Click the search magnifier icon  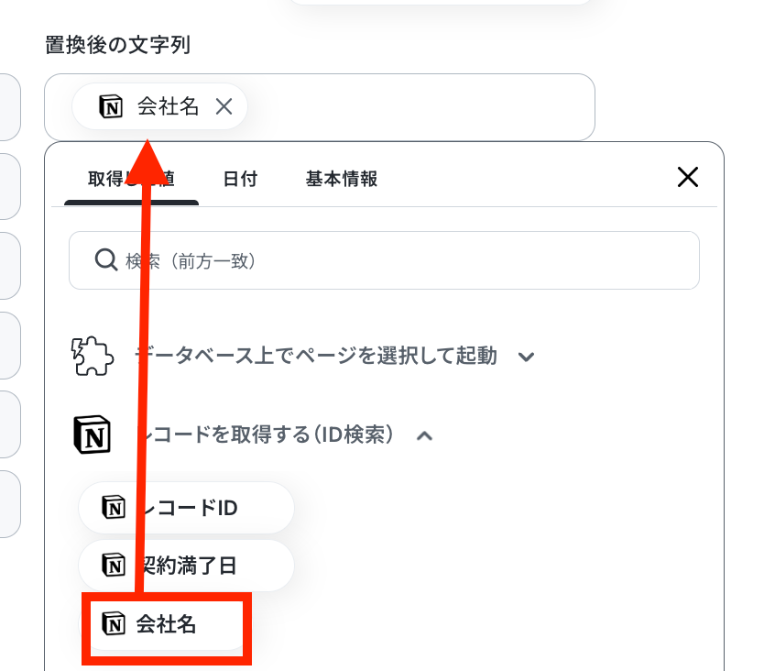point(105,260)
